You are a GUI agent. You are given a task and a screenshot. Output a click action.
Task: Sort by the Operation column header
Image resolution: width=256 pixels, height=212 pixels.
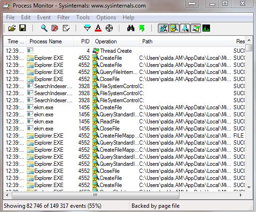pos(116,41)
